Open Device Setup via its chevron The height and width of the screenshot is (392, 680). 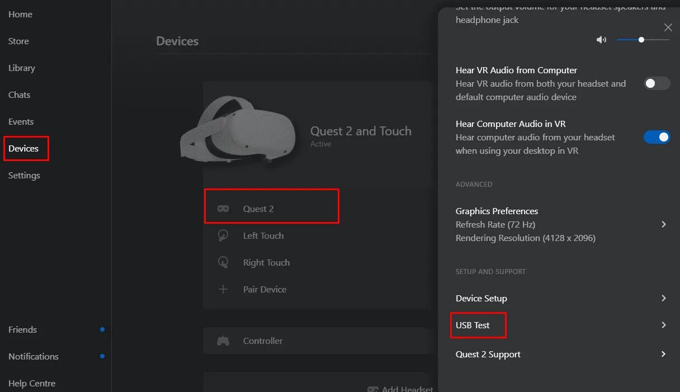pos(664,298)
